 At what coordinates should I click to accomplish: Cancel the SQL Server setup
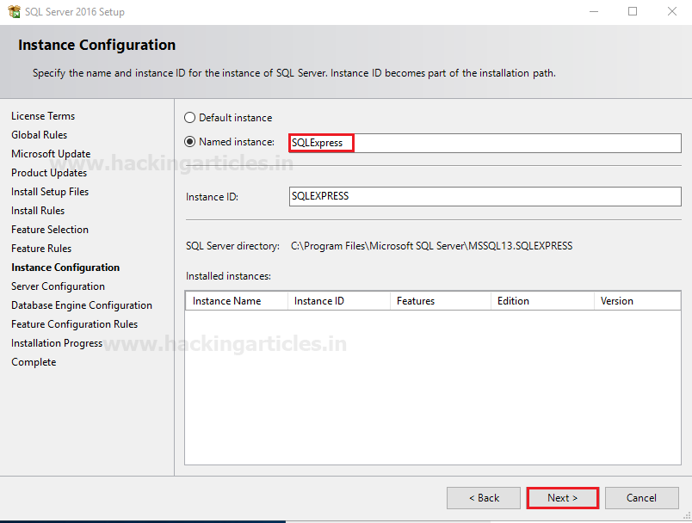tap(642, 498)
